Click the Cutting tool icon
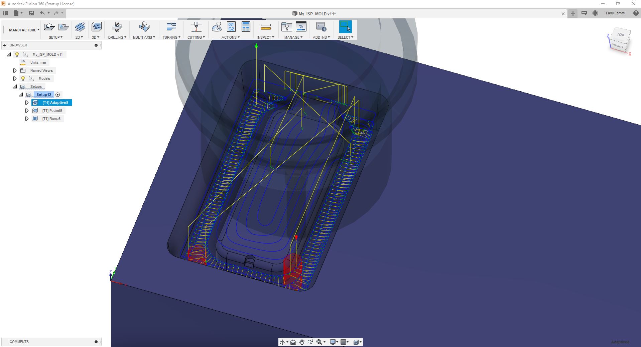This screenshot has width=641, height=347. (196, 27)
